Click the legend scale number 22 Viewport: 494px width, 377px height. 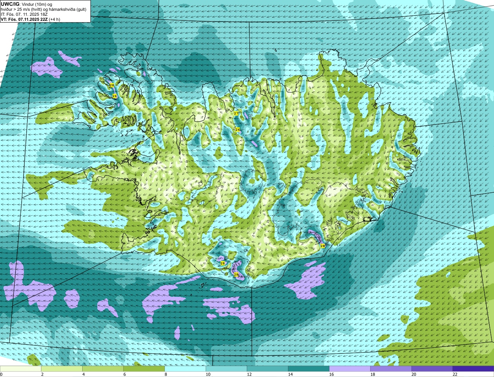coord(455,374)
